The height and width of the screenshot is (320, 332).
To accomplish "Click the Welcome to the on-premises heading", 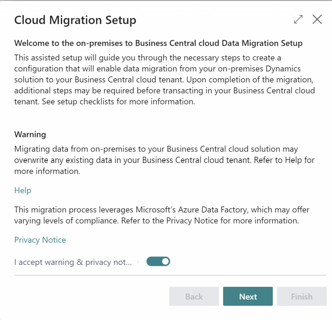I will click(x=158, y=43).
